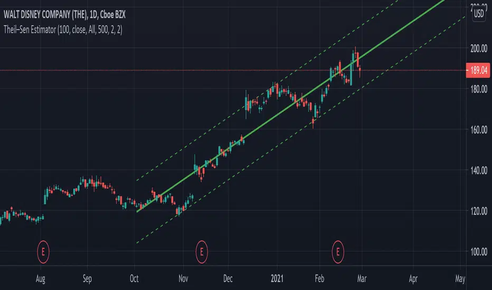Click the Apr date axis label
This screenshot has height=290, width=492.
(x=413, y=279)
